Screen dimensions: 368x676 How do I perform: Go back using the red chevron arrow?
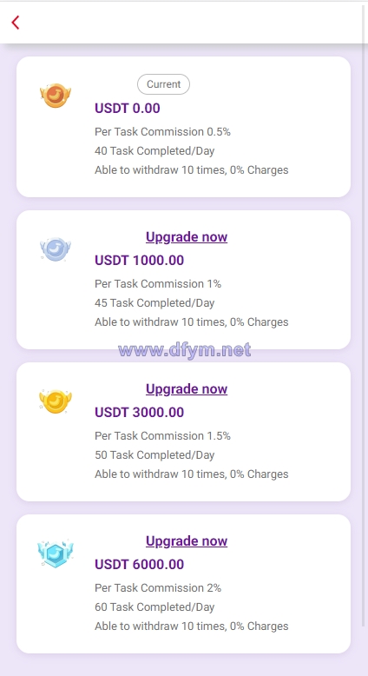coord(16,23)
